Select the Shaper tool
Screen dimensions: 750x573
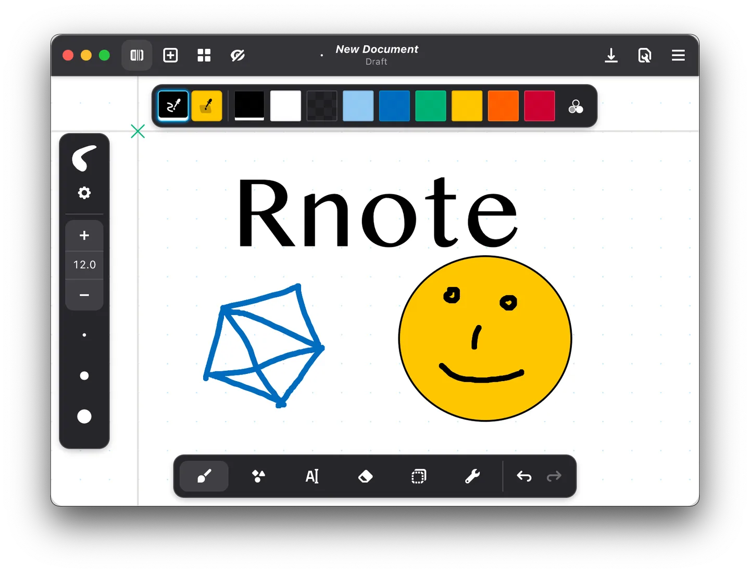pyautogui.click(x=258, y=476)
